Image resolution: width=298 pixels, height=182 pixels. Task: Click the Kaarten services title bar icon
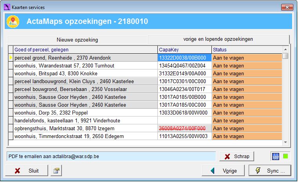[7, 7]
